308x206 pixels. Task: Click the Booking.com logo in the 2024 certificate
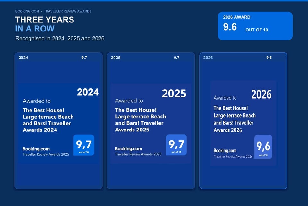[x=36, y=149]
